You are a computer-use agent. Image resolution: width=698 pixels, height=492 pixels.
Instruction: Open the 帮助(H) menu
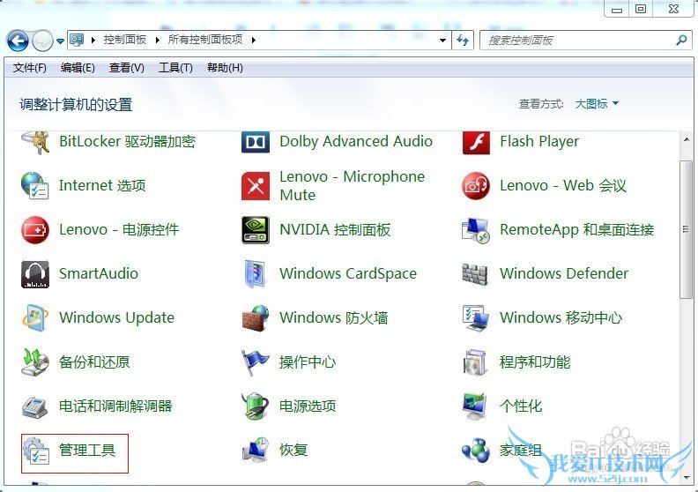pos(226,68)
